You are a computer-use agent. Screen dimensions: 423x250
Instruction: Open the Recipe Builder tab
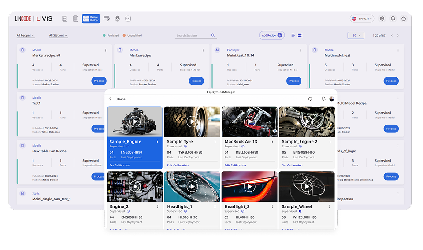coord(91,18)
